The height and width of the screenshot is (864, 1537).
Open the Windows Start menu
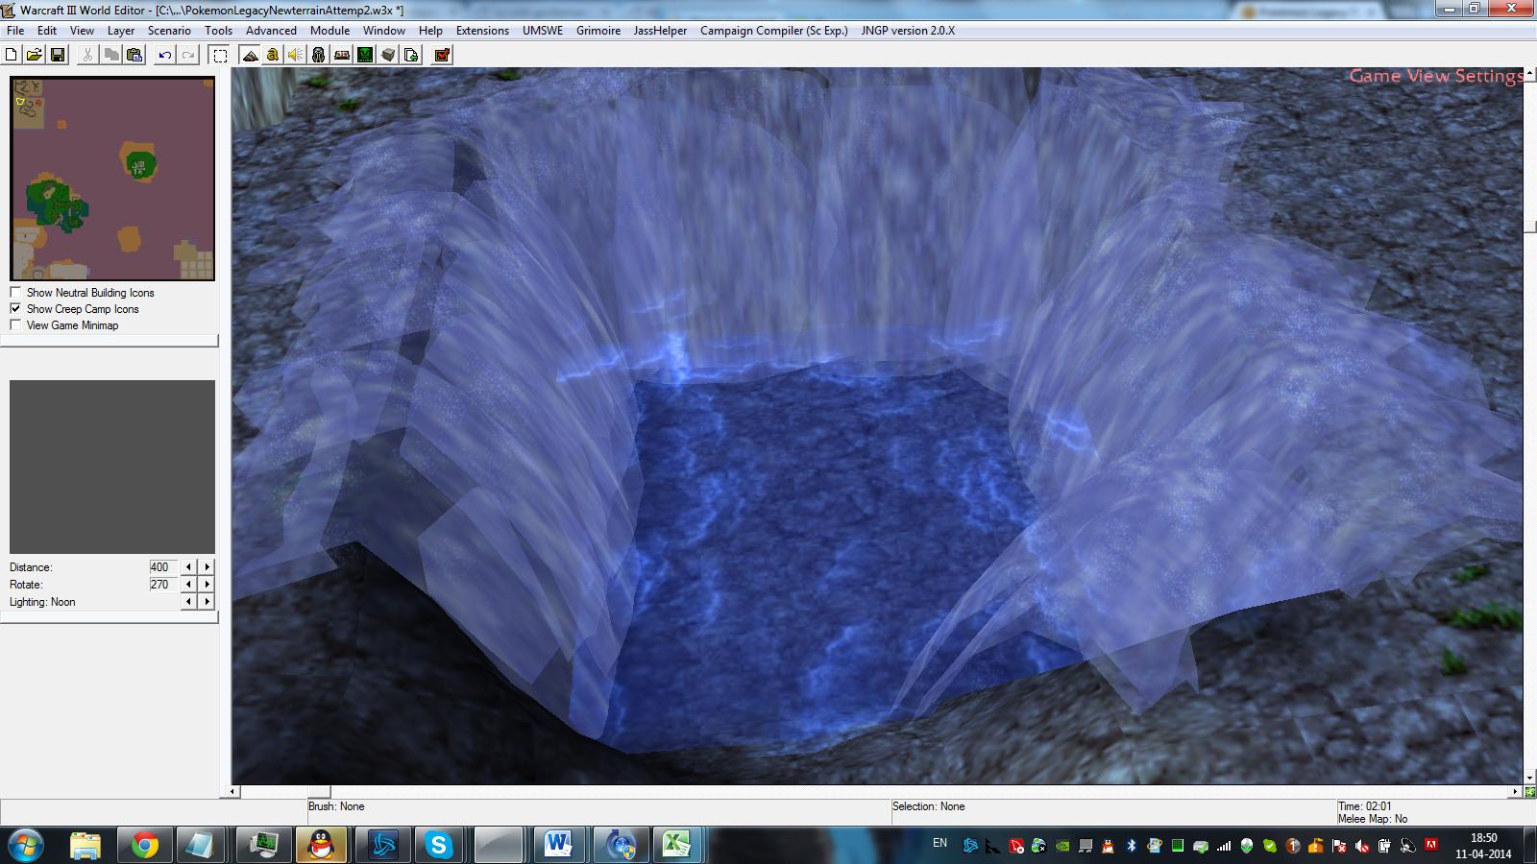click(x=25, y=845)
